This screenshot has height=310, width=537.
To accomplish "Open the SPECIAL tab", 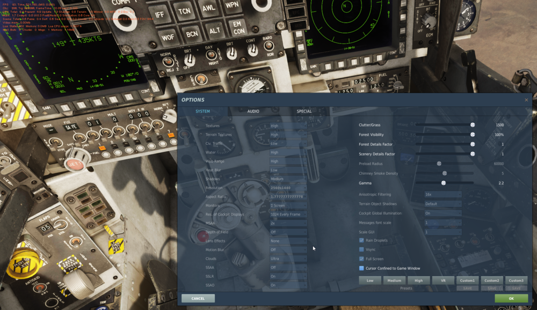I will 304,111.
